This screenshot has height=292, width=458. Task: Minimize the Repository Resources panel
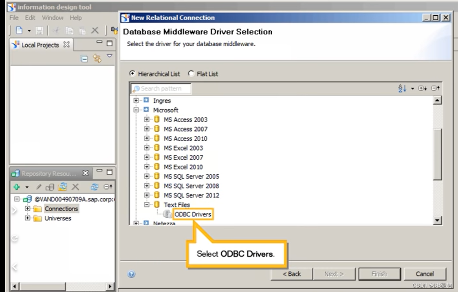[x=99, y=171]
